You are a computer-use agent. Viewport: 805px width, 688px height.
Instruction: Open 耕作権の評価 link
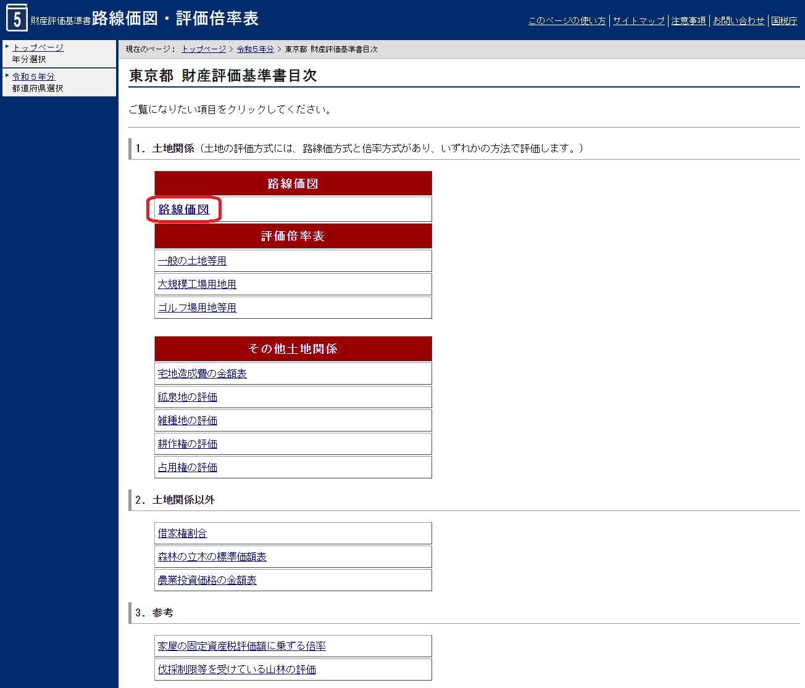(x=187, y=444)
